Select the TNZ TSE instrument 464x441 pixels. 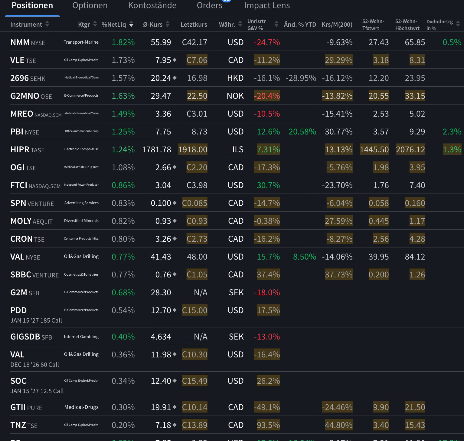click(x=24, y=425)
